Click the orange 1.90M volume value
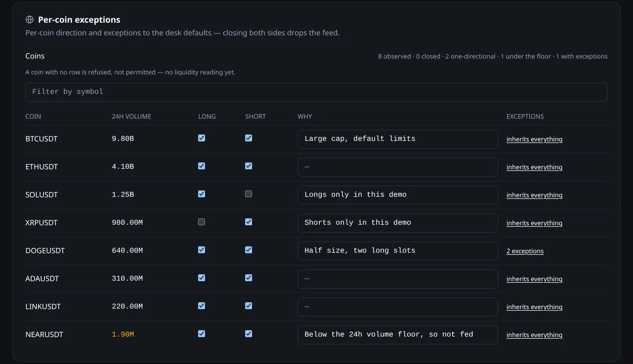 coord(123,334)
